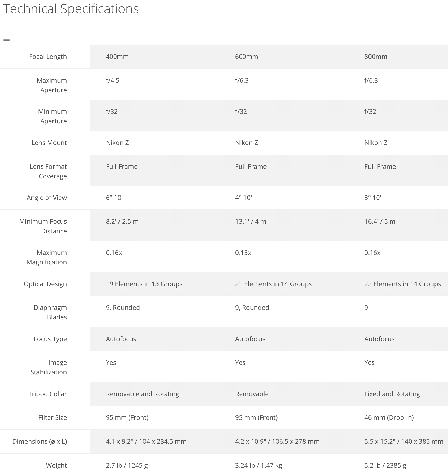Click the Dimensions (ø x L) row label
This screenshot has width=448, height=475.
pyautogui.click(x=39, y=441)
